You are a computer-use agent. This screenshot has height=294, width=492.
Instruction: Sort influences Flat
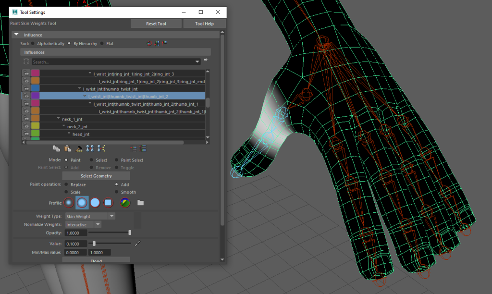[x=102, y=43]
